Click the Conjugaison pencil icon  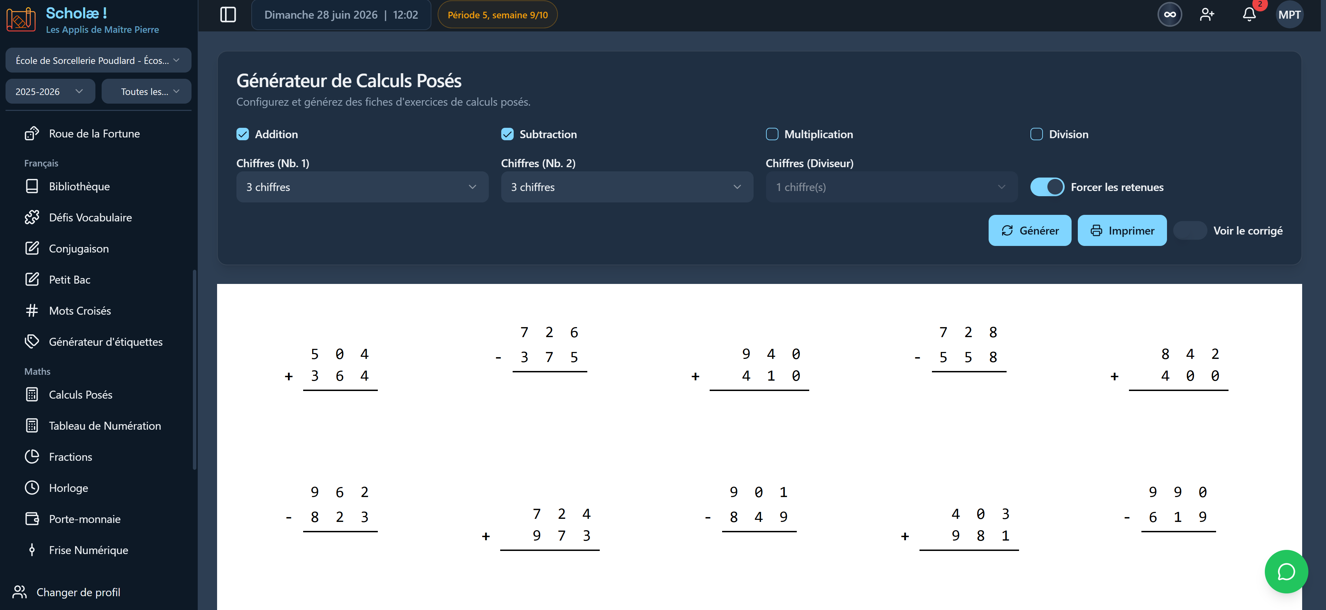(32, 248)
